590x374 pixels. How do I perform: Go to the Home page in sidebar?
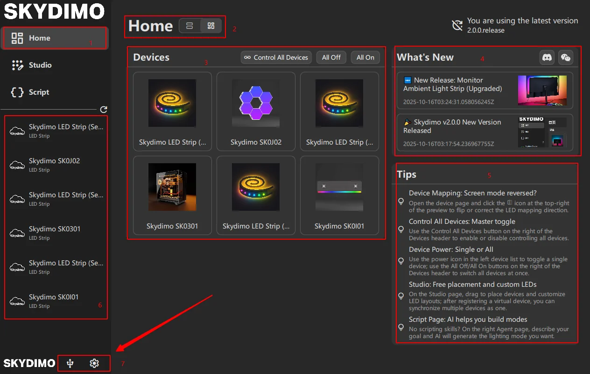[39, 38]
